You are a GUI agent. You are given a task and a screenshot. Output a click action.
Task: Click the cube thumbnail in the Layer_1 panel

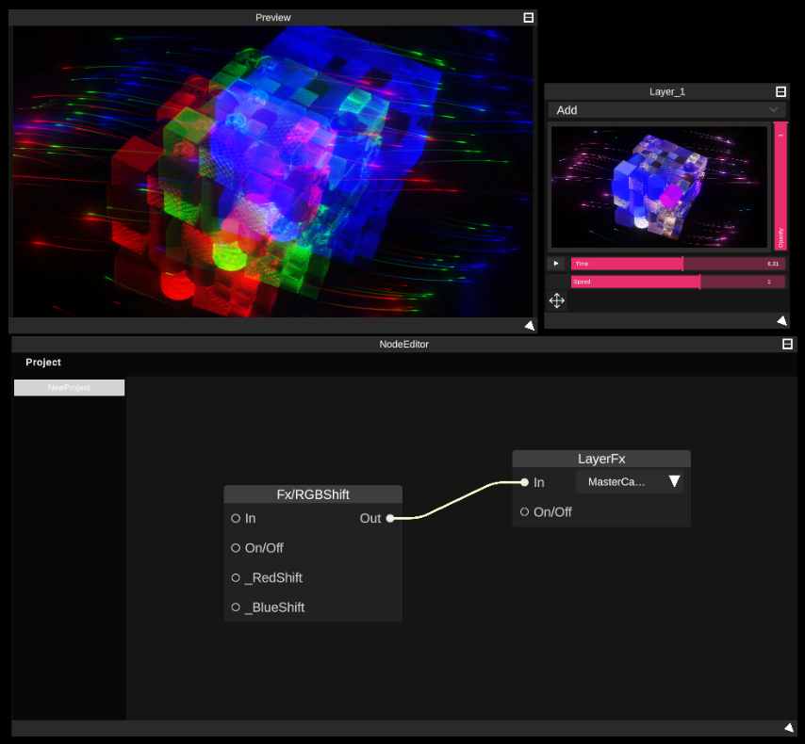click(x=658, y=185)
